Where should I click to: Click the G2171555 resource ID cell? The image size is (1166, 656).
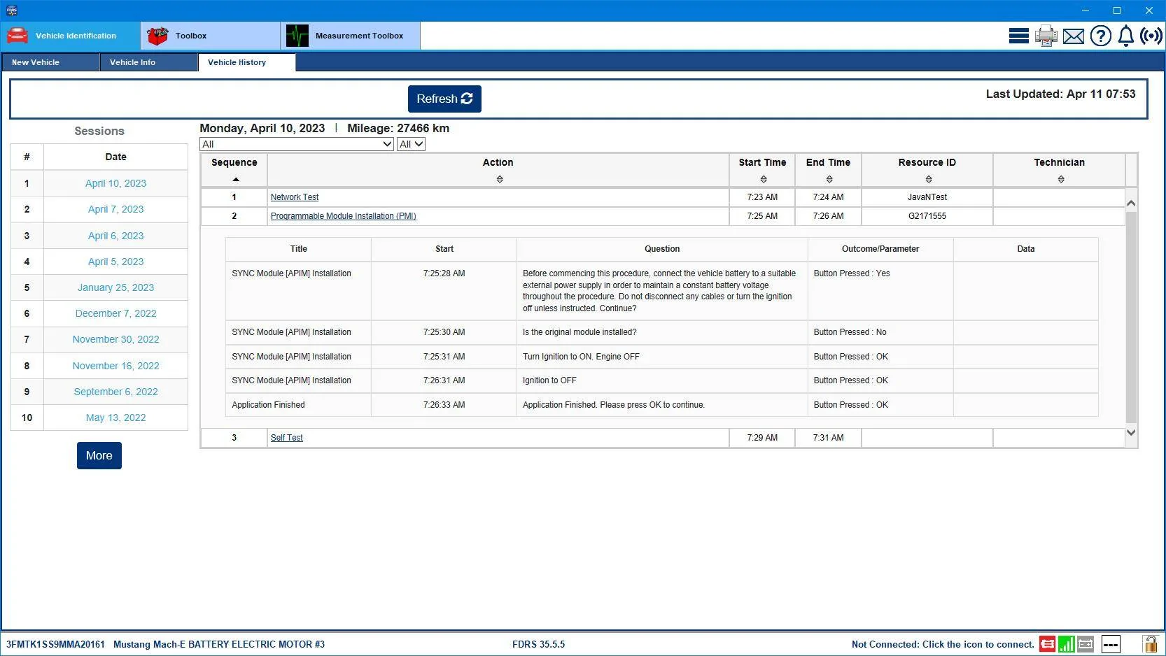(x=927, y=216)
